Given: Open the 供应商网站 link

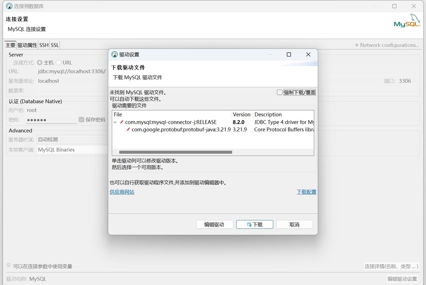Looking at the screenshot, I should tap(122, 192).
